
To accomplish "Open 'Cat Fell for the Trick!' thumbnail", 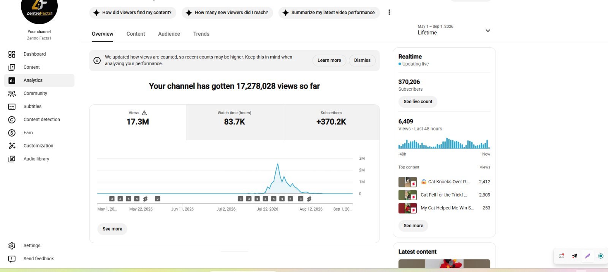I will [x=407, y=195].
